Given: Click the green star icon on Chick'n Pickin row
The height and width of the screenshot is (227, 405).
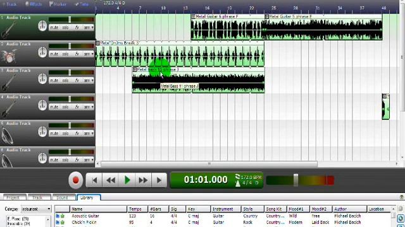Looking at the screenshot, I should click(62, 222).
